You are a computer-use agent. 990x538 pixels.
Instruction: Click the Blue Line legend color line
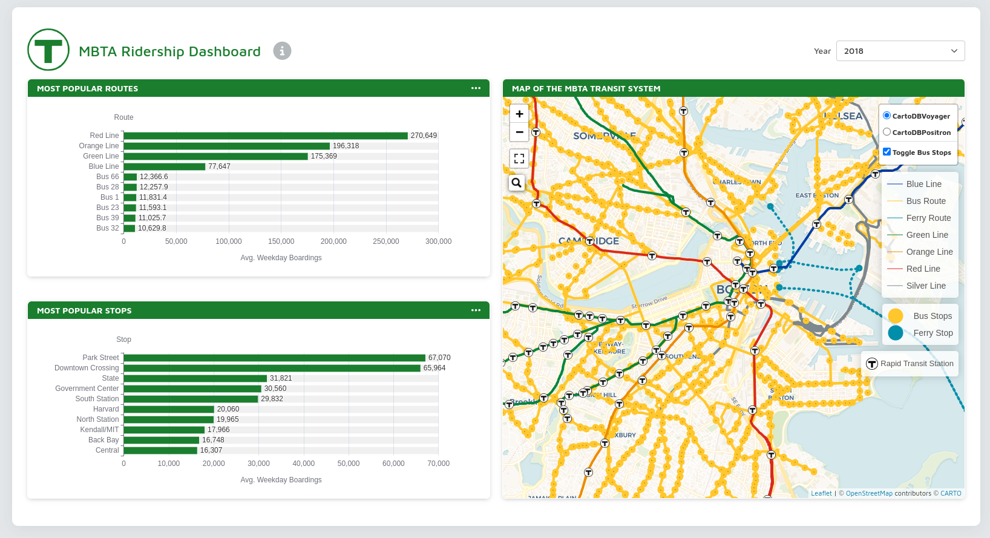click(895, 184)
